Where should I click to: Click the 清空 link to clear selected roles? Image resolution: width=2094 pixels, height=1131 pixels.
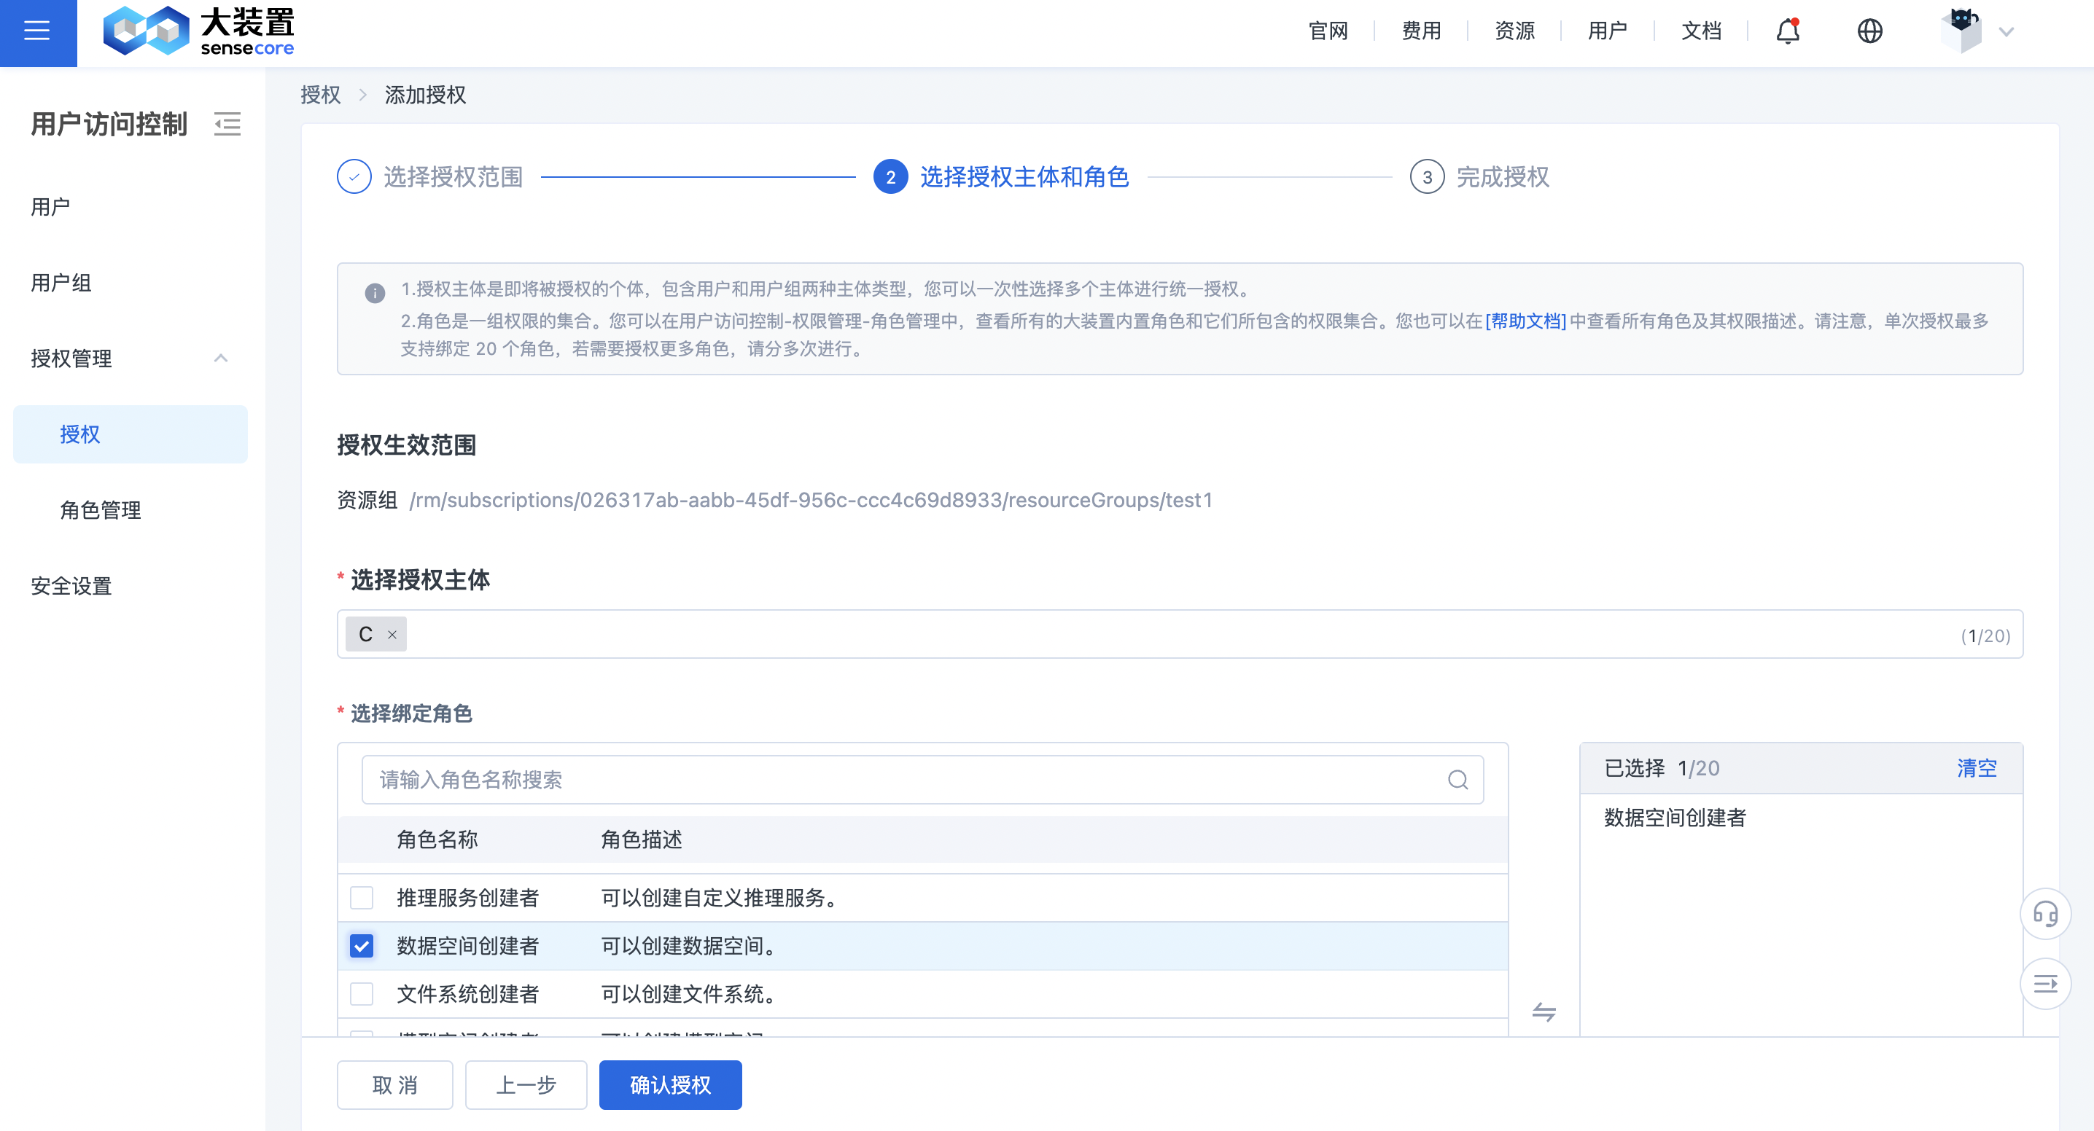(1977, 768)
